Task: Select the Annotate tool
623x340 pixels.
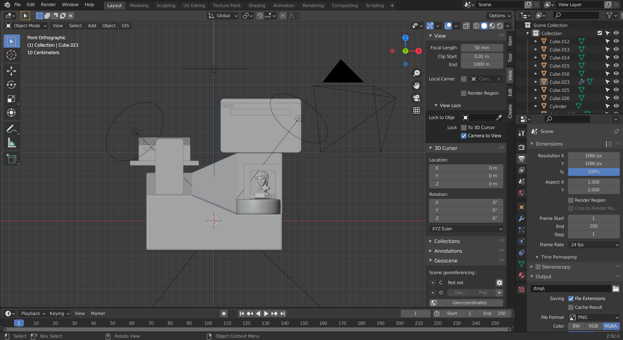Action: coord(11,129)
